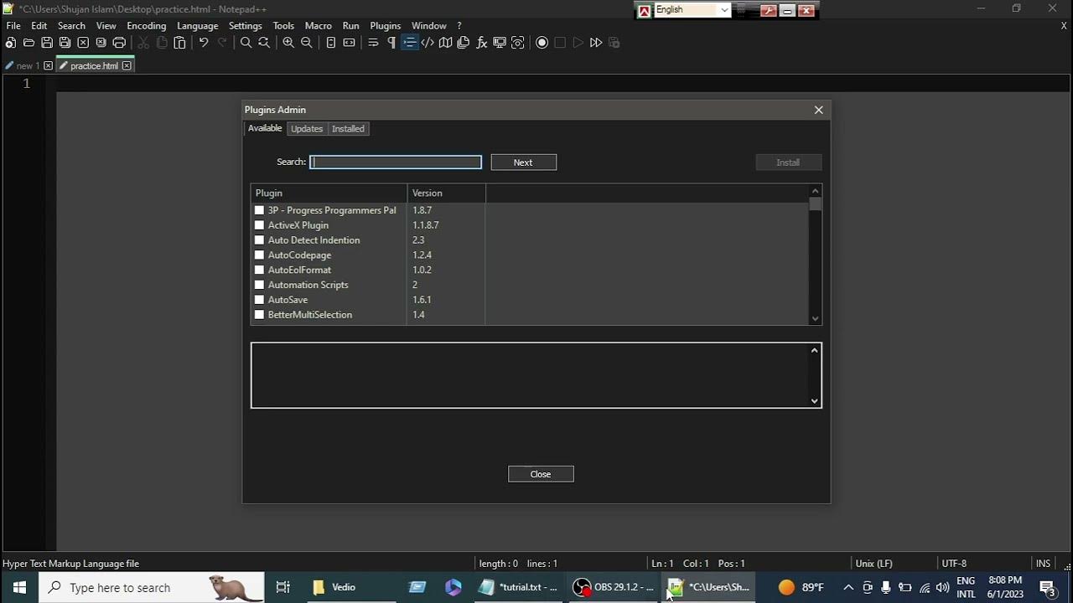Screen dimensions: 1073x603
Task: Click the plugin list scrollbar thumb
Action: (x=815, y=204)
